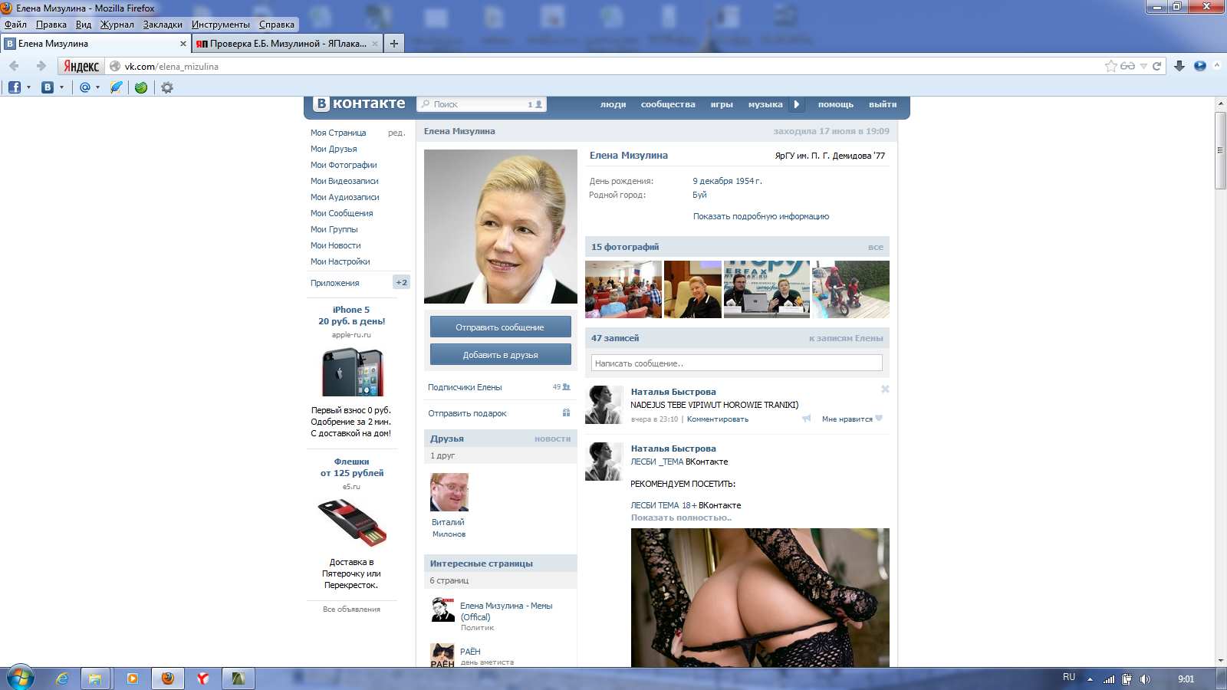Close the Елена Мизулина tab
This screenshot has width=1227, height=690.
[x=183, y=44]
